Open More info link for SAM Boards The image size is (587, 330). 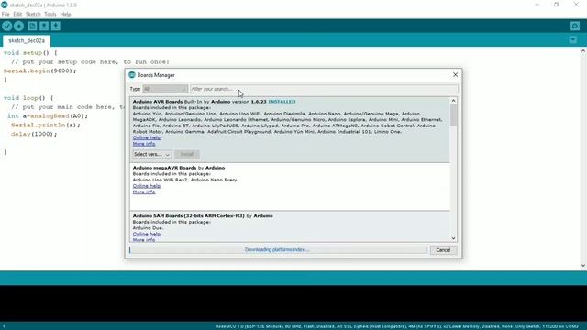tap(144, 240)
